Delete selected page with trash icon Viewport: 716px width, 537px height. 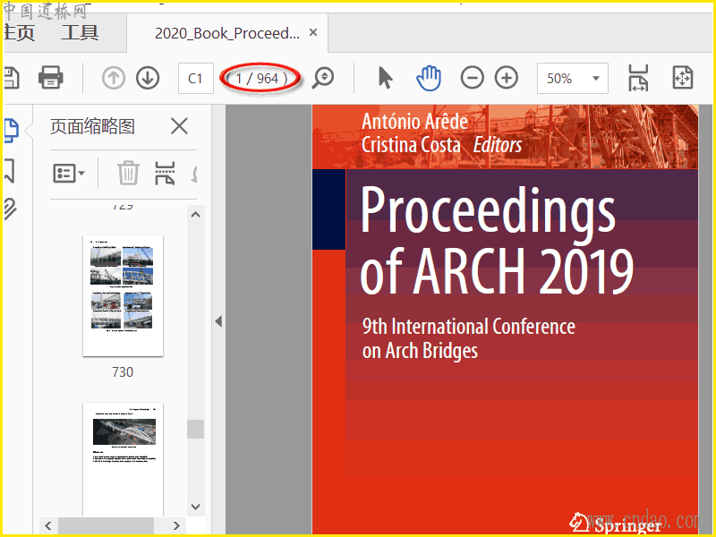point(129,173)
